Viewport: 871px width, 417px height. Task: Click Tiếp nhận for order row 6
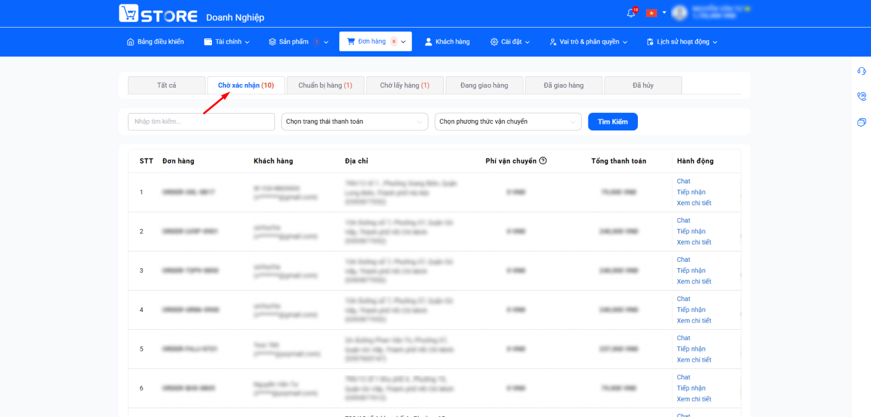click(691, 388)
